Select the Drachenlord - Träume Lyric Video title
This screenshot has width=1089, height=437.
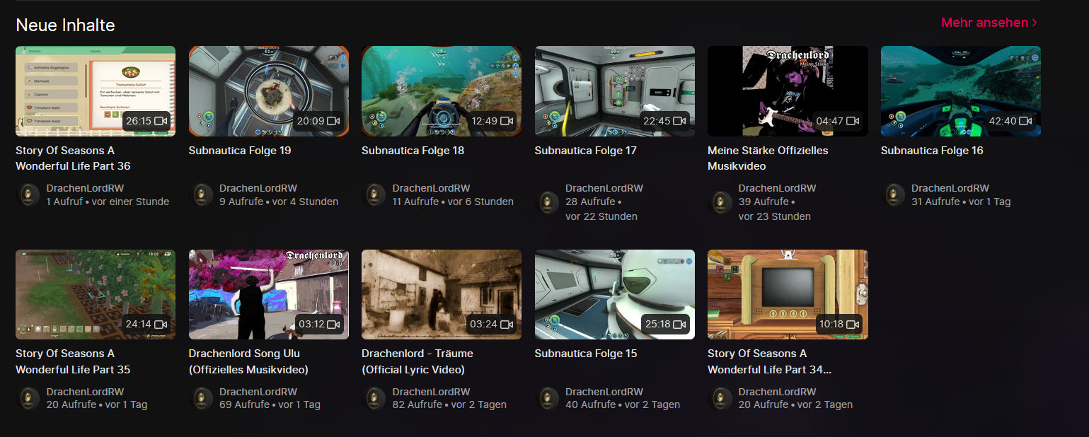(x=417, y=361)
